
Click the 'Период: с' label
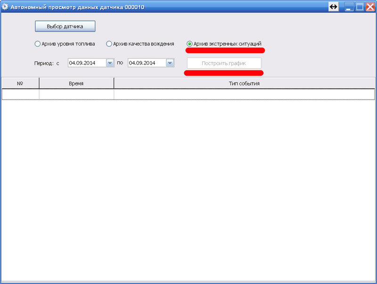pyautogui.click(x=47, y=63)
